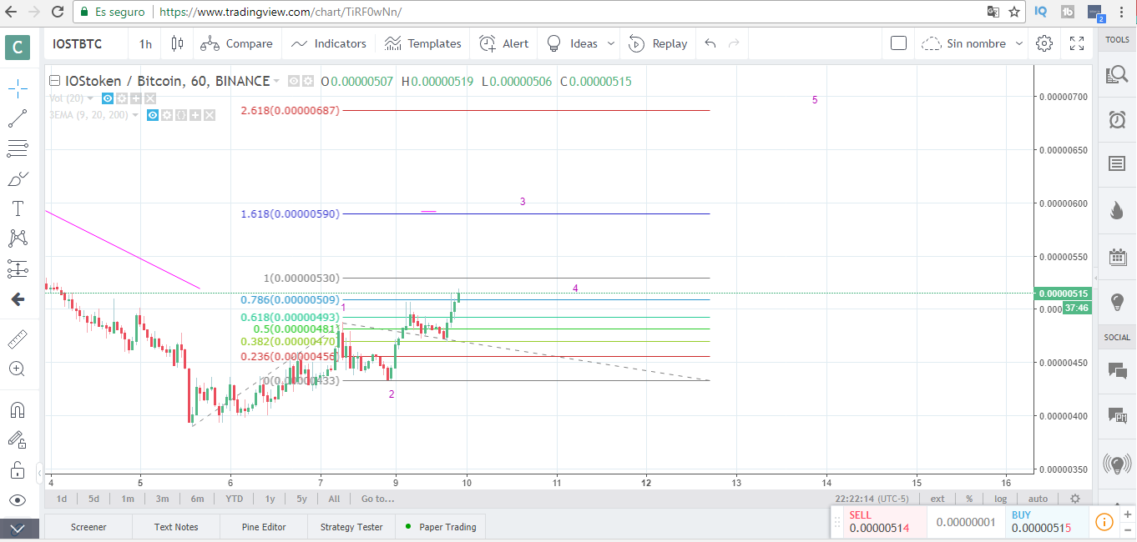Open chart properties gear in top toolbar
Screen dimensions: 1137x542
click(1044, 43)
